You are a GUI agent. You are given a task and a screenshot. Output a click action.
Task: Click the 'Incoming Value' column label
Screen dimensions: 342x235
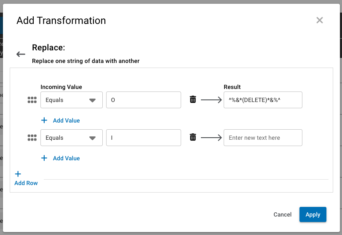tap(61, 87)
